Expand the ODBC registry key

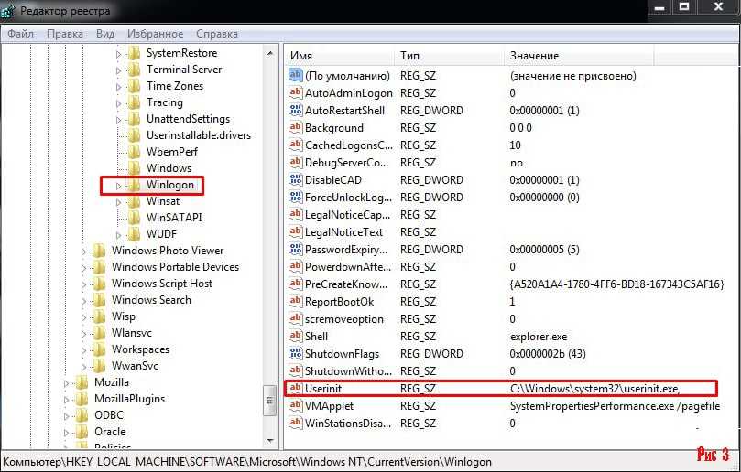pos(67,415)
